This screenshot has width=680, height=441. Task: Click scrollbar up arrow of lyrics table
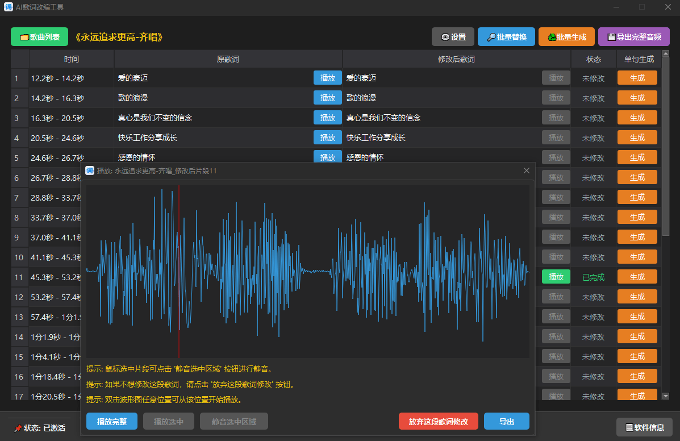point(666,53)
